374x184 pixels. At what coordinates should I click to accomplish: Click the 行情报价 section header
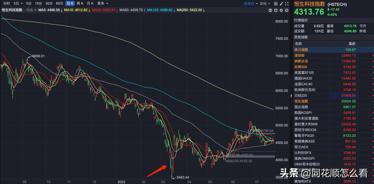(x=301, y=20)
